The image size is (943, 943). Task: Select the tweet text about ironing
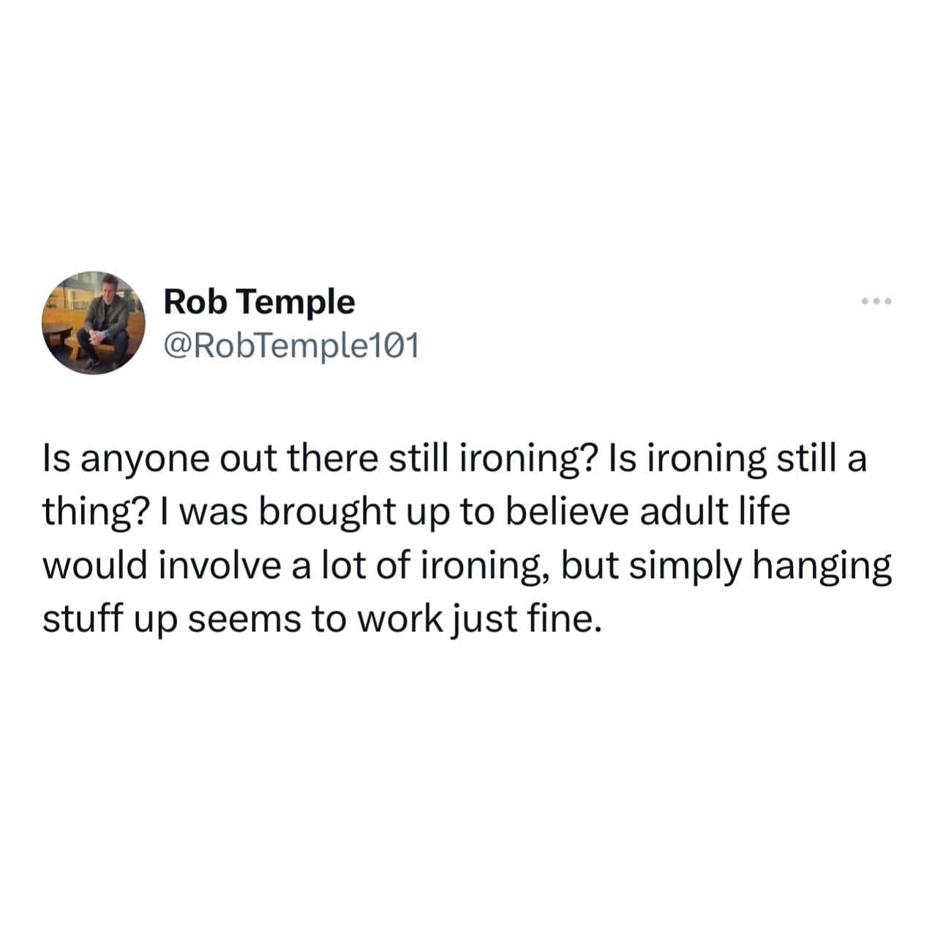467,539
